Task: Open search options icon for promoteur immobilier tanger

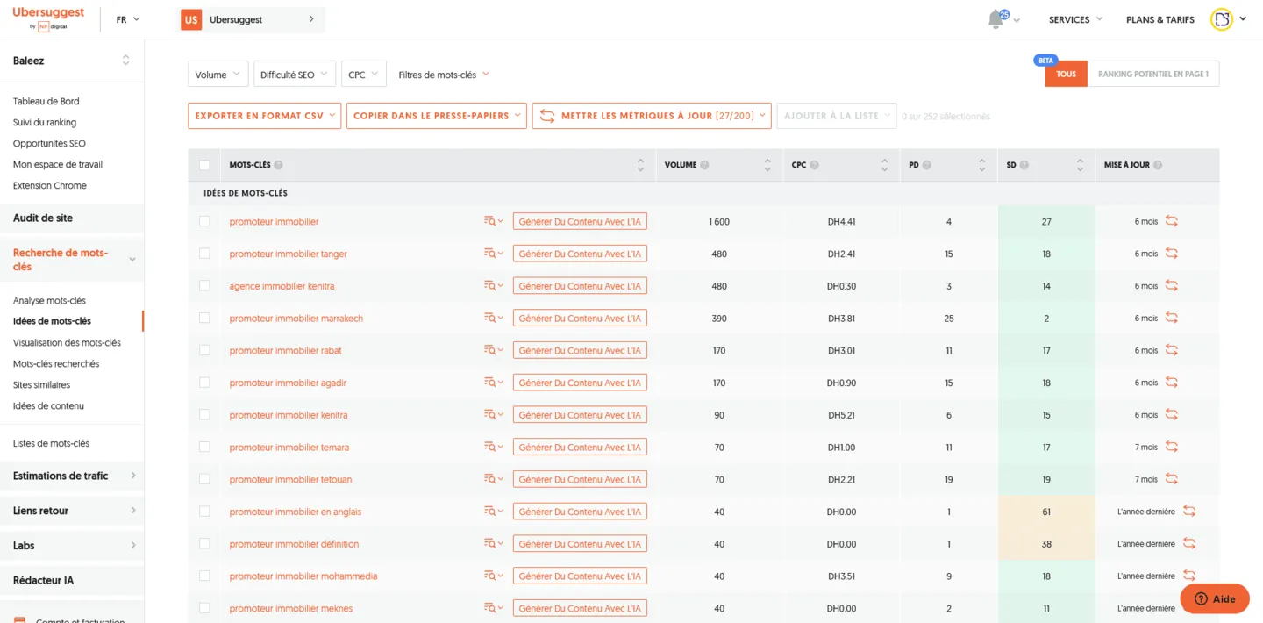Action: coord(494,254)
